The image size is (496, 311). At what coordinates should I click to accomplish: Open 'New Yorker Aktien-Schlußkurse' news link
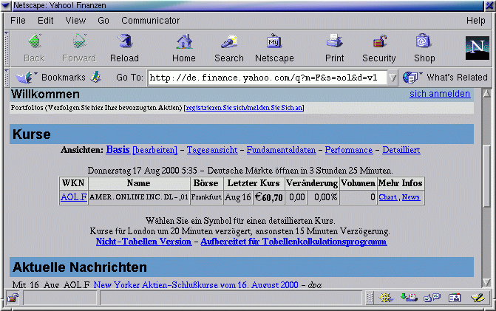tap(196, 284)
